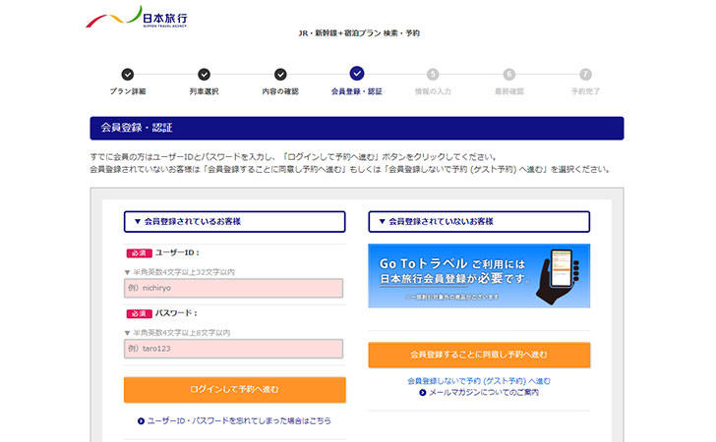The width and height of the screenshot is (716, 442).
Task: Click the 内容の確認 step label
Action: pyautogui.click(x=280, y=91)
